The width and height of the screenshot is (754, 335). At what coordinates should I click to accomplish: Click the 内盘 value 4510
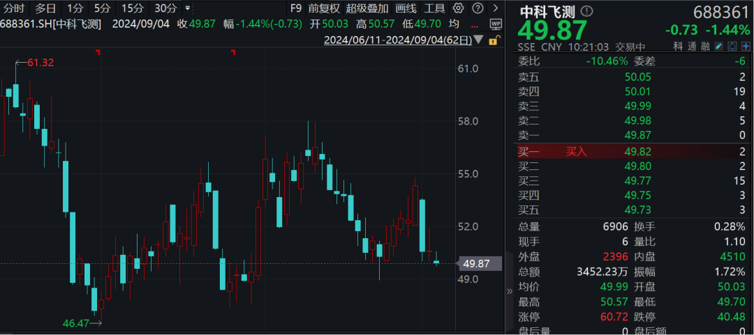point(734,257)
